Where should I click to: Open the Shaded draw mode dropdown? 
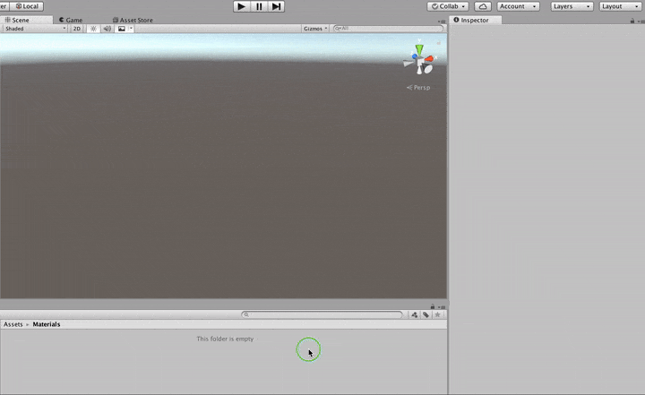coord(34,29)
